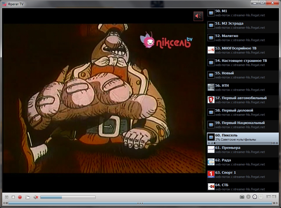Viewport: 281px width, 208px height.
Task: Click the TV icon beside M1
Action: 211,13
